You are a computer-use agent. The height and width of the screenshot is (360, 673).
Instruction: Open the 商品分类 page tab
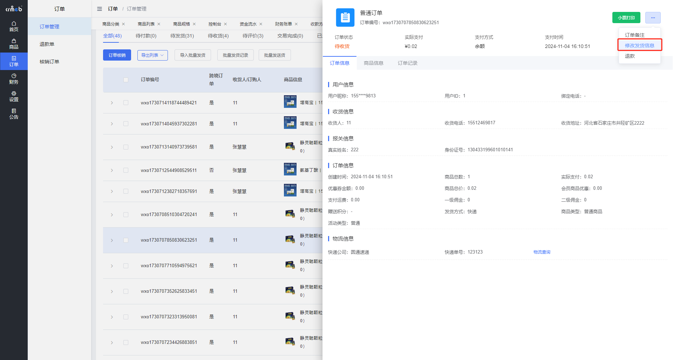pyautogui.click(x=111, y=24)
